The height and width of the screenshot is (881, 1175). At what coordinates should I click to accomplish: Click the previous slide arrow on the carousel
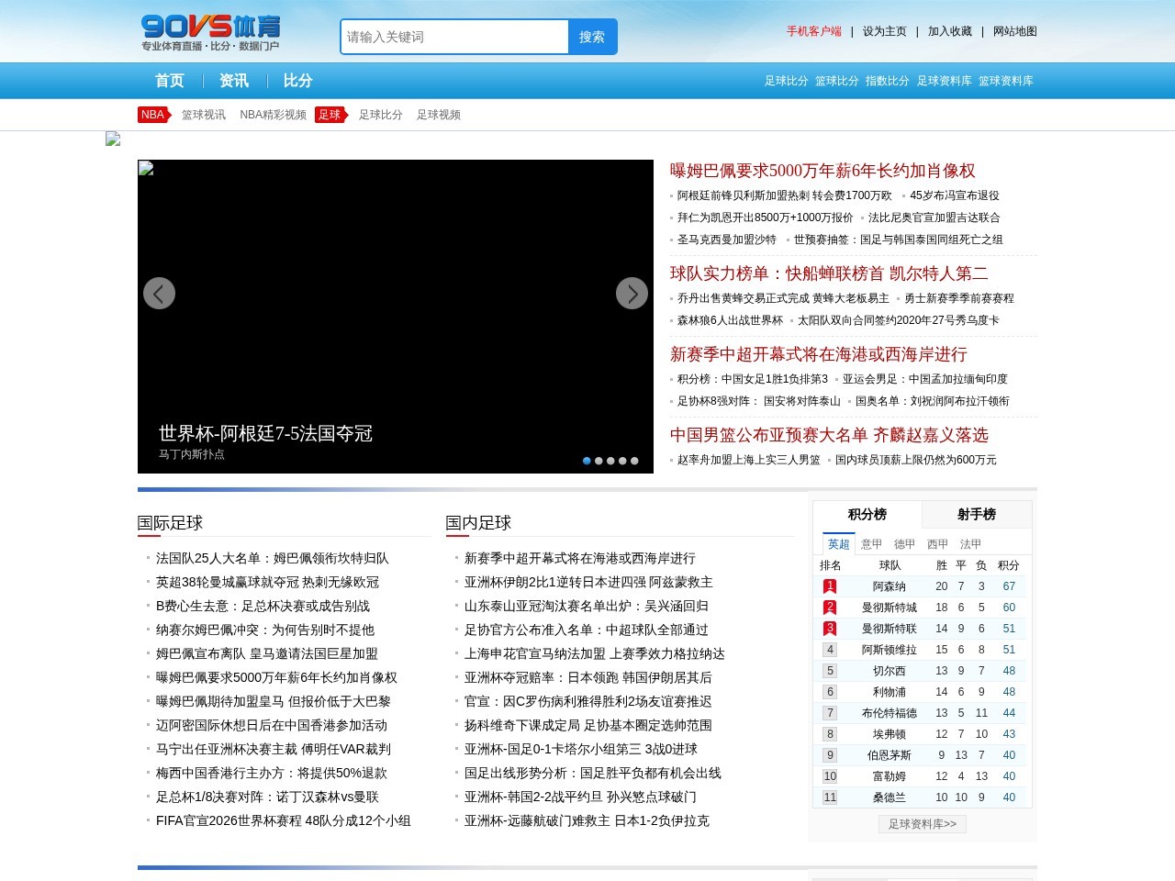(159, 294)
